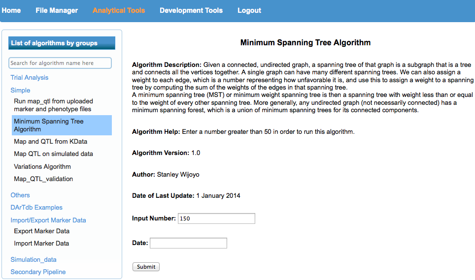Image resolution: width=475 pixels, height=280 pixels.
Task: Click the Algorithm Description label
Action: (167, 64)
